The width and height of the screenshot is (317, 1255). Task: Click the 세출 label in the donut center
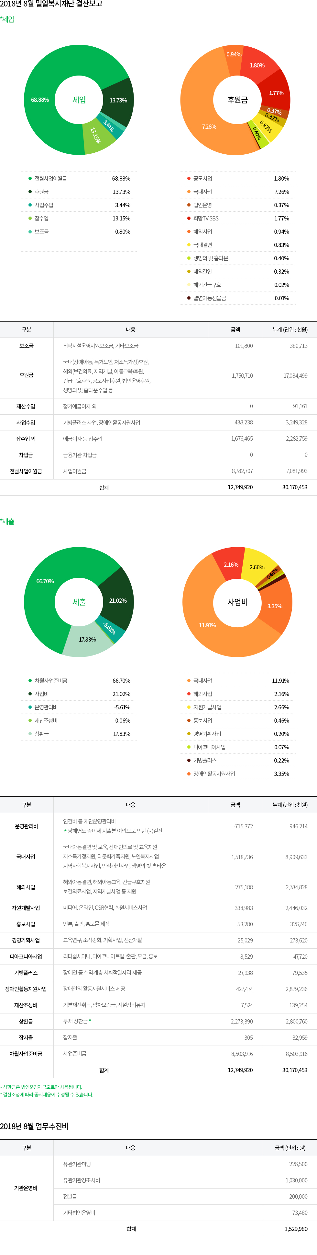[79, 602]
